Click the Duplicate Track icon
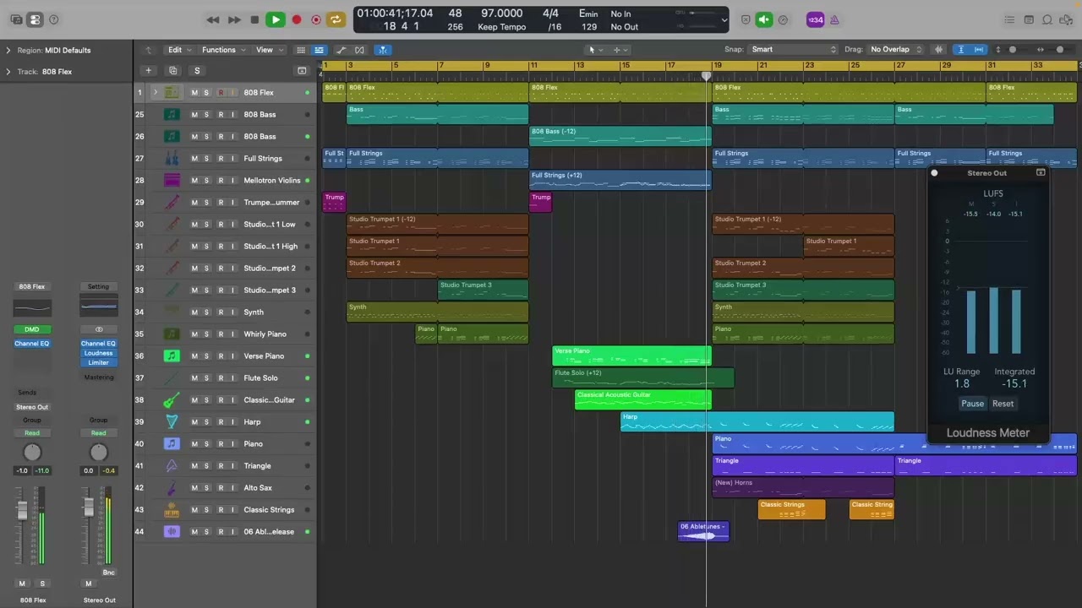Screen dimensions: 1082x608 tap(172, 71)
